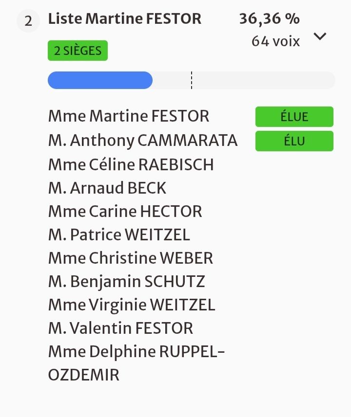Click the rank number 2 badge
This screenshot has width=351, height=417.
[28, 22]
